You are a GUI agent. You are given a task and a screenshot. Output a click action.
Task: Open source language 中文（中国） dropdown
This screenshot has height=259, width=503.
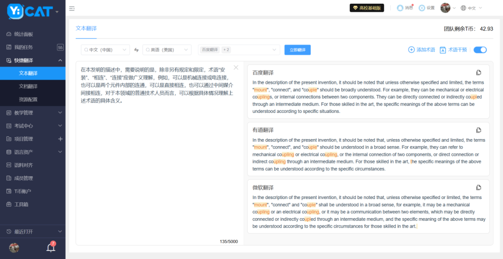106,50
